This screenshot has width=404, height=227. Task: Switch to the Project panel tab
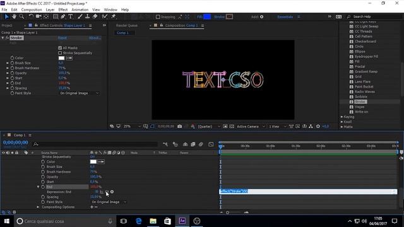click(x=7, y=25)
